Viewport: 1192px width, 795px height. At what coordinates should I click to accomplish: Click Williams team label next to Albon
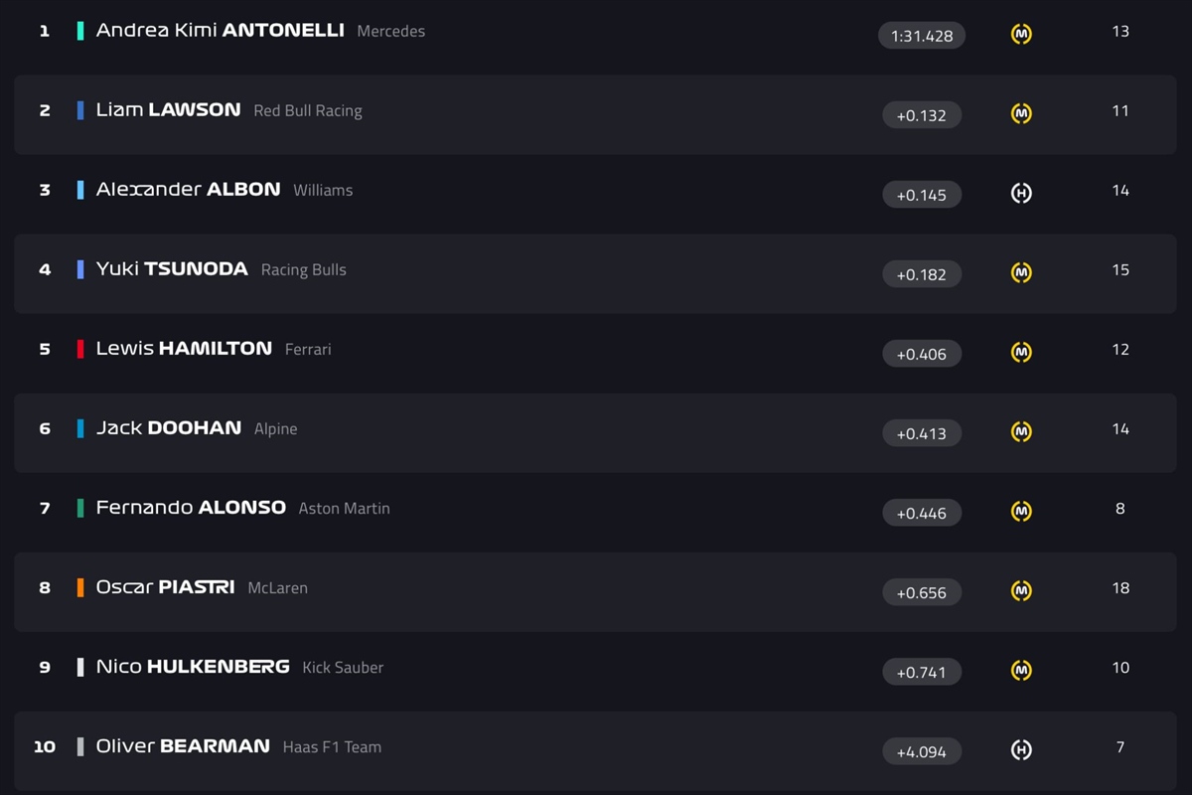coord(323,190)
